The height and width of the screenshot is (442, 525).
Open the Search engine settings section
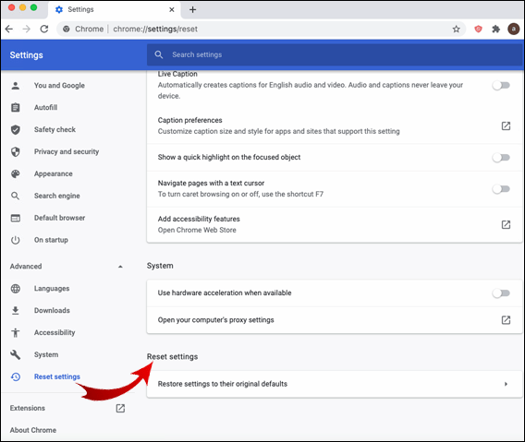click(57, 196)
